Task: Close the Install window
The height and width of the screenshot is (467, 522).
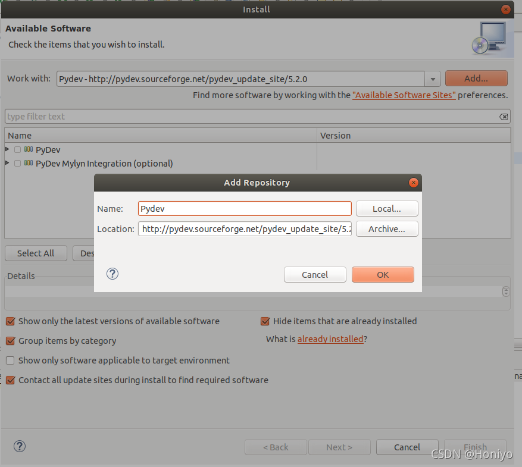Action: pos(506,10)
